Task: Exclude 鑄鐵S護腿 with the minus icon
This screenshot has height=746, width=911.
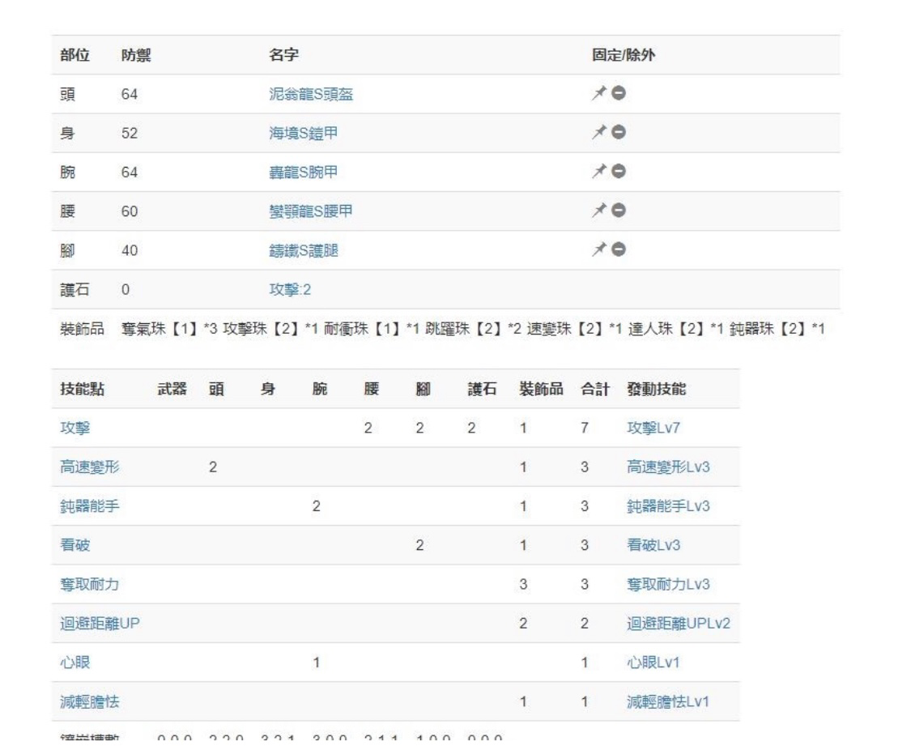Action: pos(619,250)
